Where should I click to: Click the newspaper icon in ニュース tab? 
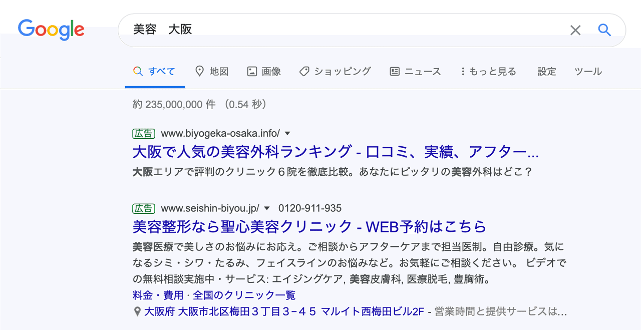(395, 72)
